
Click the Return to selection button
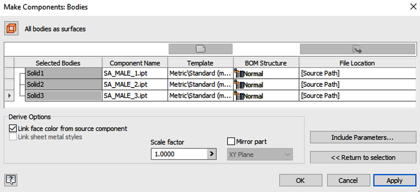point(363,157)
